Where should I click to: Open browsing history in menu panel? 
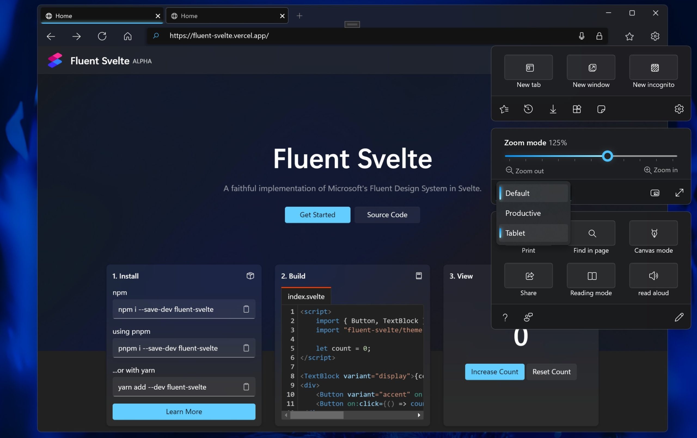tap(528, 109)
